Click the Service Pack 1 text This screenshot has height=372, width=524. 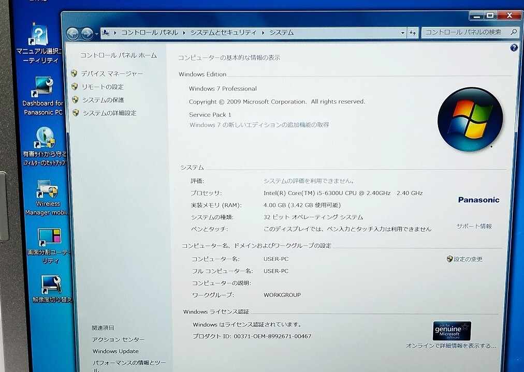(x=210, y=114)
